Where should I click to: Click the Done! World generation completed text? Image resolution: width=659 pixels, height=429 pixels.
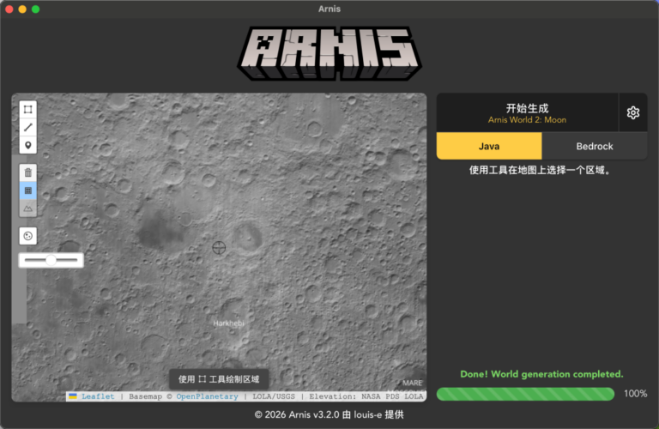541,374
